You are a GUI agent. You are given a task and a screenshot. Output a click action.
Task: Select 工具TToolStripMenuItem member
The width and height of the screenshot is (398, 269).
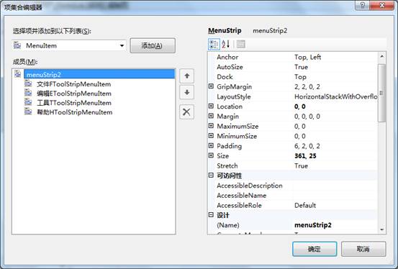click(x=74, y=103)
